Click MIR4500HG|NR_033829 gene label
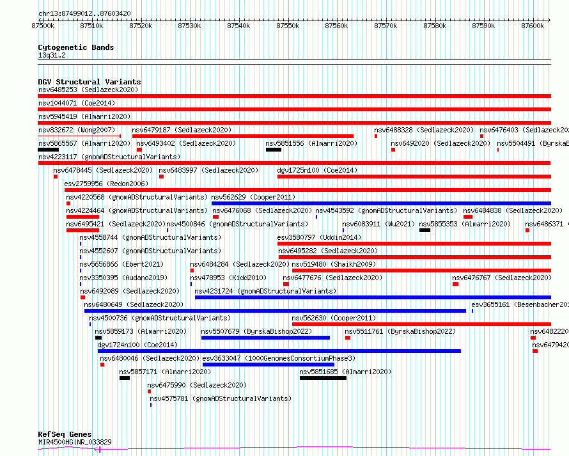 [x=75, y=442]
